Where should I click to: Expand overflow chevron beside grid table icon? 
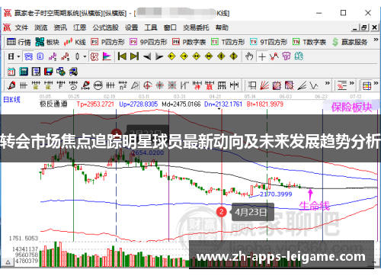(376, 83)
